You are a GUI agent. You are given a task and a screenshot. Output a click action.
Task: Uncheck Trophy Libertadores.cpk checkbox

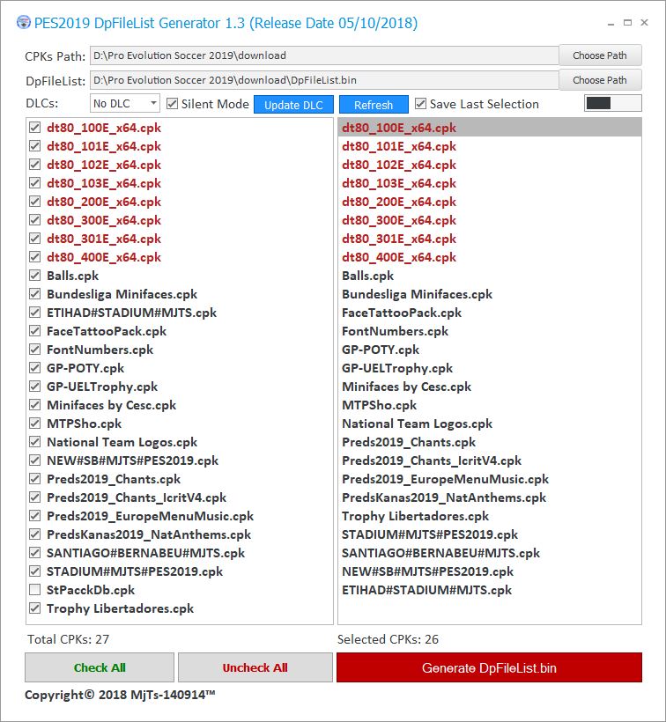coord(34,608)
